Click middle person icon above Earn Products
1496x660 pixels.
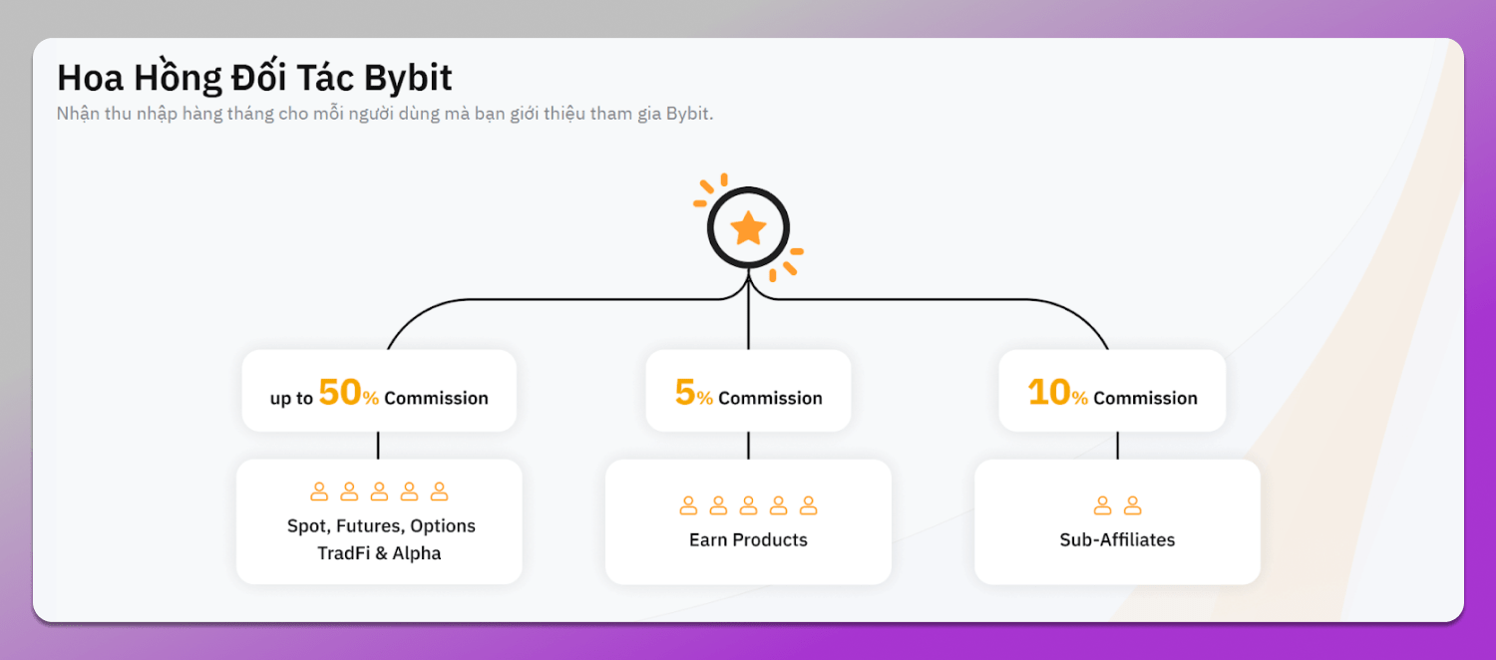748,505
